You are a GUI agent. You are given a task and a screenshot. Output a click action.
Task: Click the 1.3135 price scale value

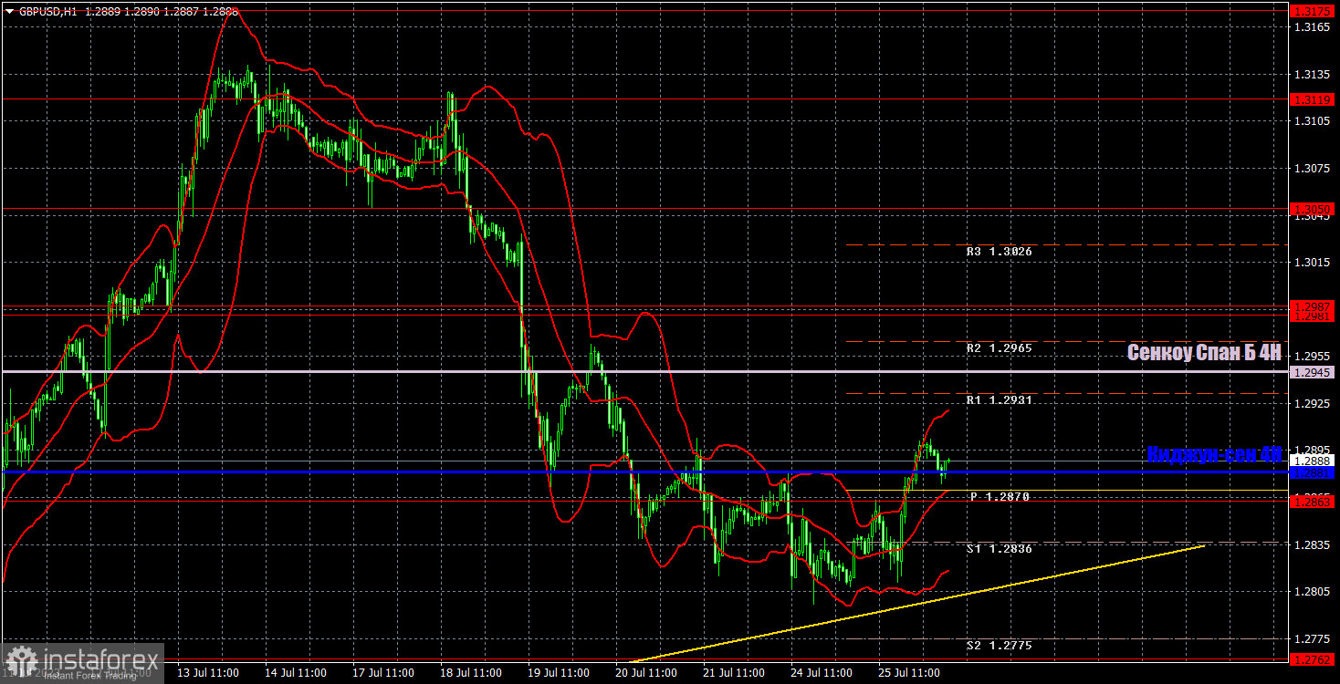[x=1312, y=75]
